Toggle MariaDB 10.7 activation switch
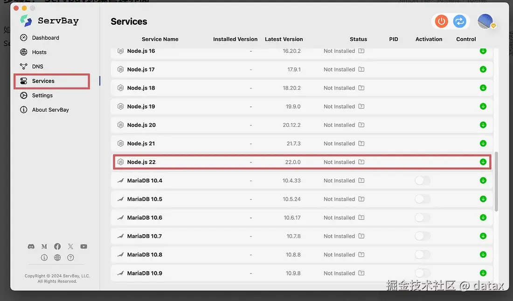The image size is (513, 301). (423, 236)
